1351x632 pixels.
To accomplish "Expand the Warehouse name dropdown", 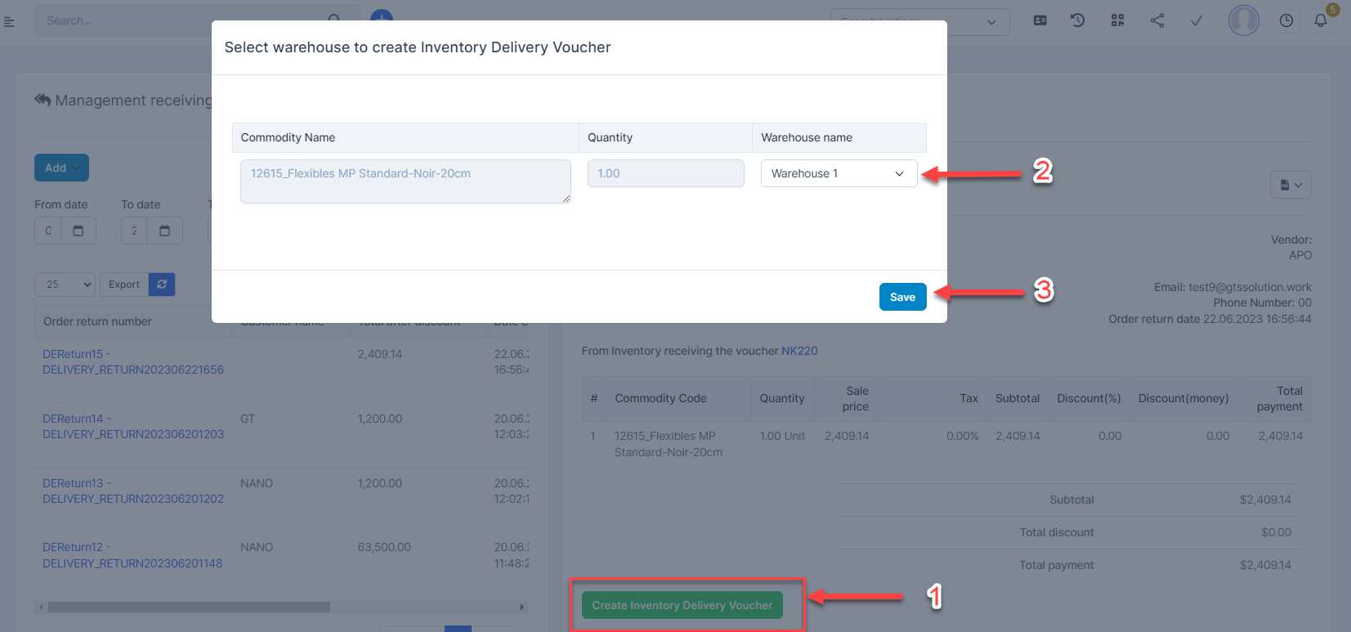I will coord(839,173).
